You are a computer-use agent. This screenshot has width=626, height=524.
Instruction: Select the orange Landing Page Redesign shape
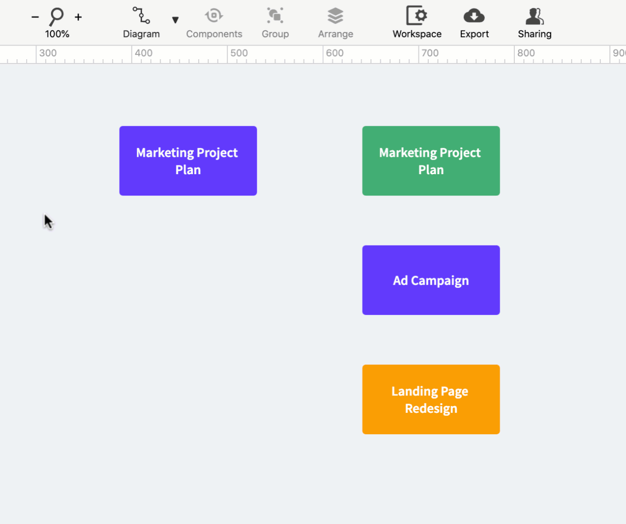pos(431,399)
